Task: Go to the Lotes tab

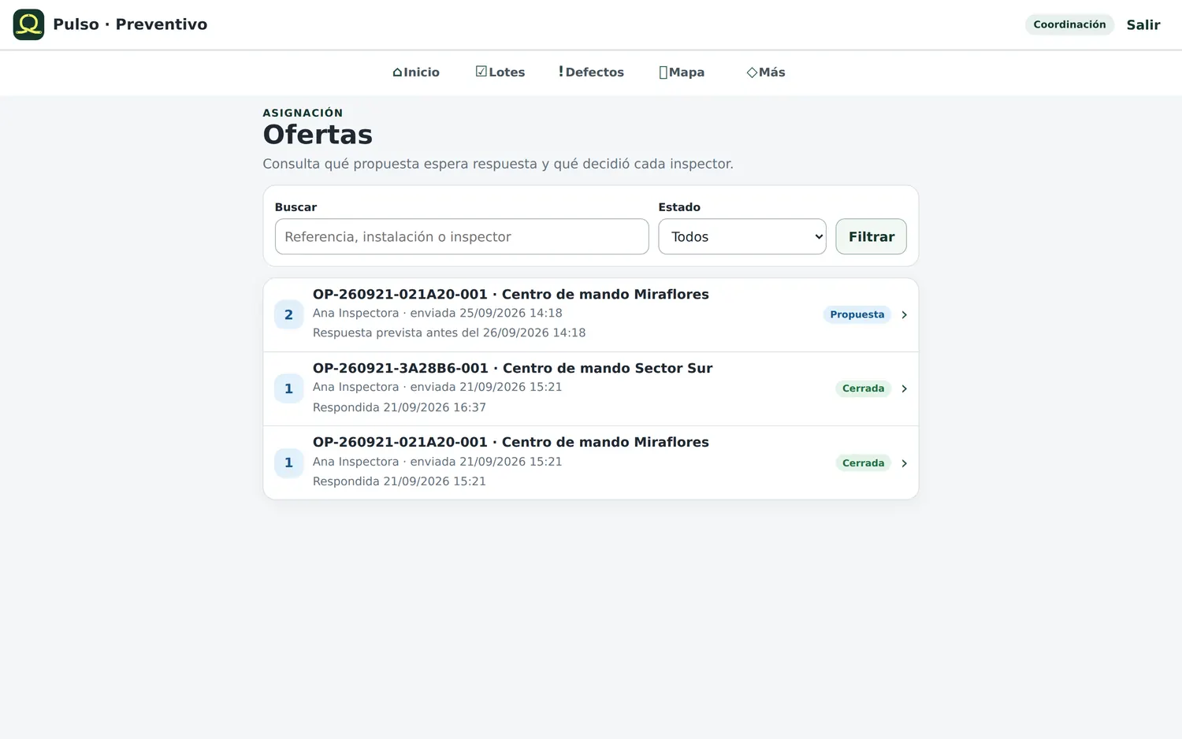Action: coord(500,72)
